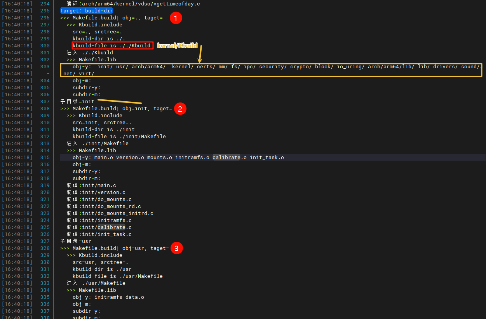Viewport: 486px width, 319px height.
Task: Click line number 303 in the gutter
Action: click(45, 67)
